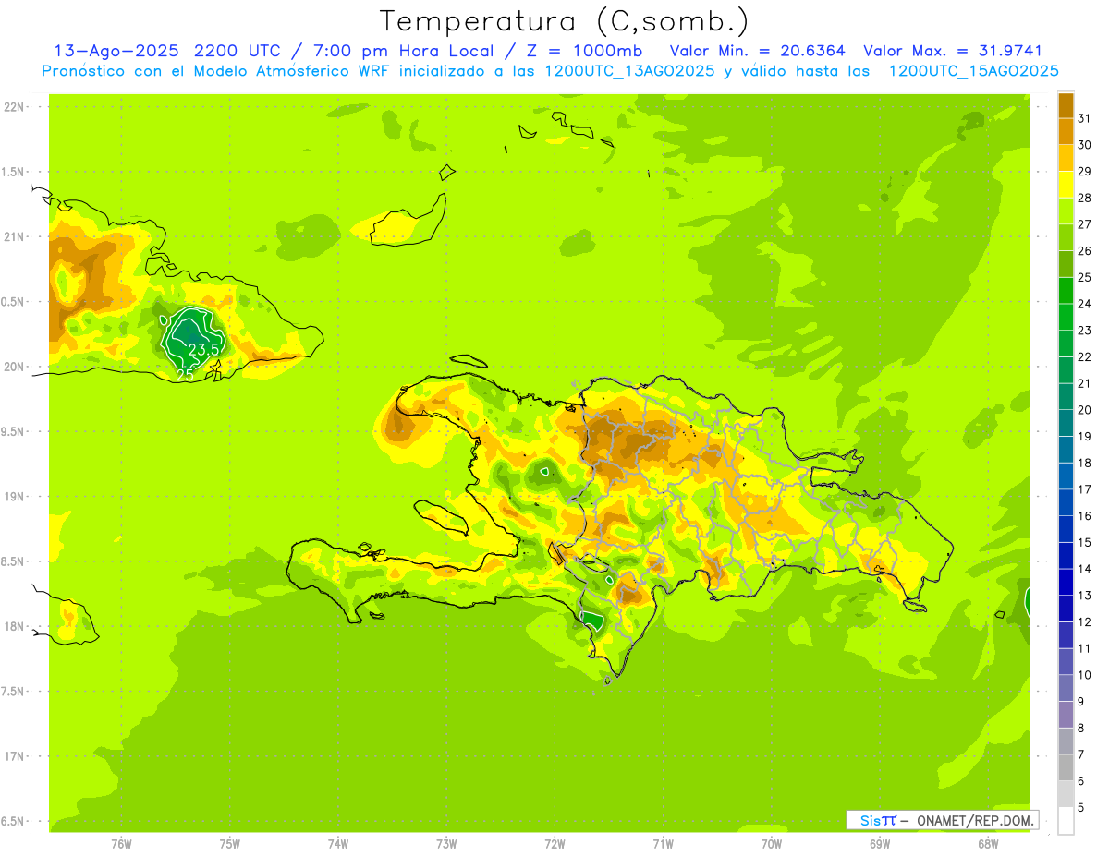The width and height of the screenshot is (1109, 856).
Task: Pick the green swatch between 24 and 25
Action: point(1066,291)
